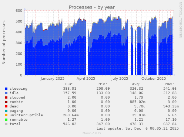Click the stopped red legend swatch
Screen dimensions: 184x137
6,97
